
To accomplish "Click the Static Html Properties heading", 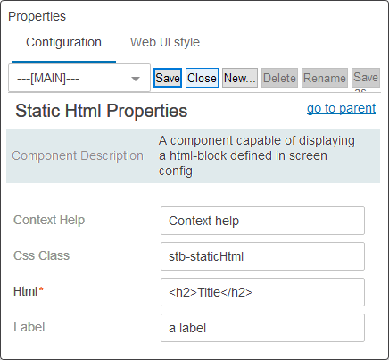I will (101, 111).
